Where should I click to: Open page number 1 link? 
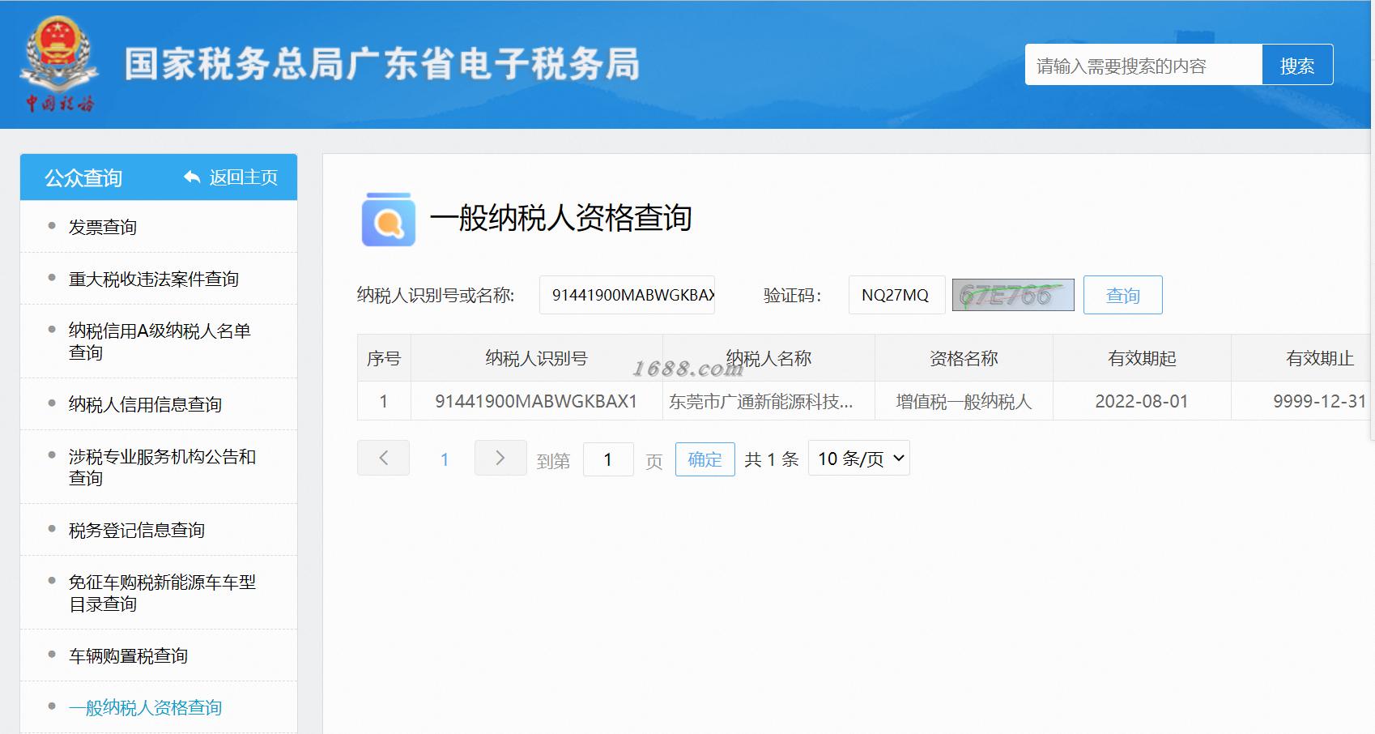(445, 459)
